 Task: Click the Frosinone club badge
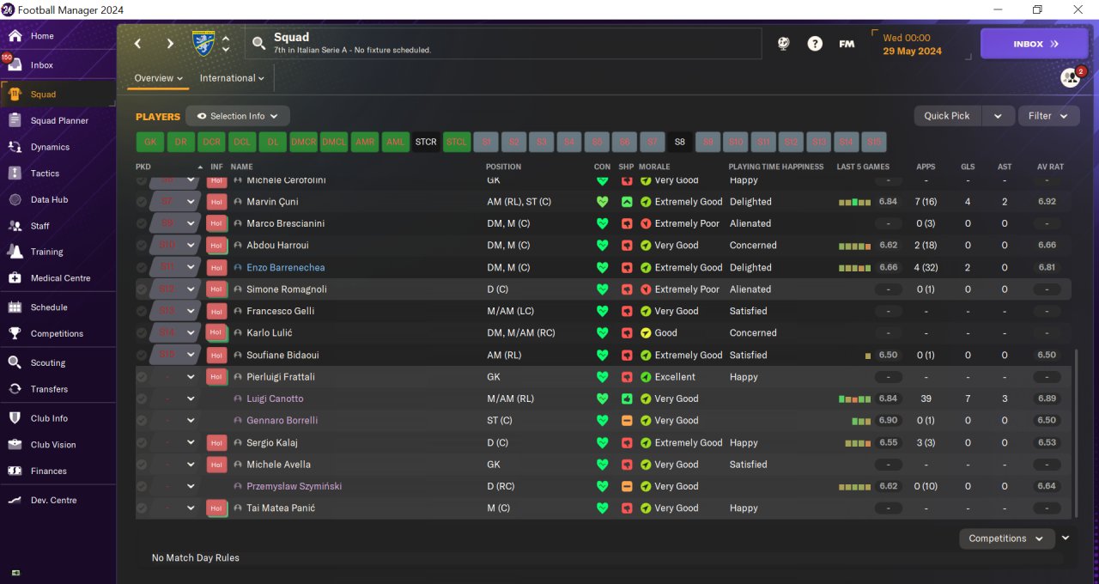click(203, 44)
